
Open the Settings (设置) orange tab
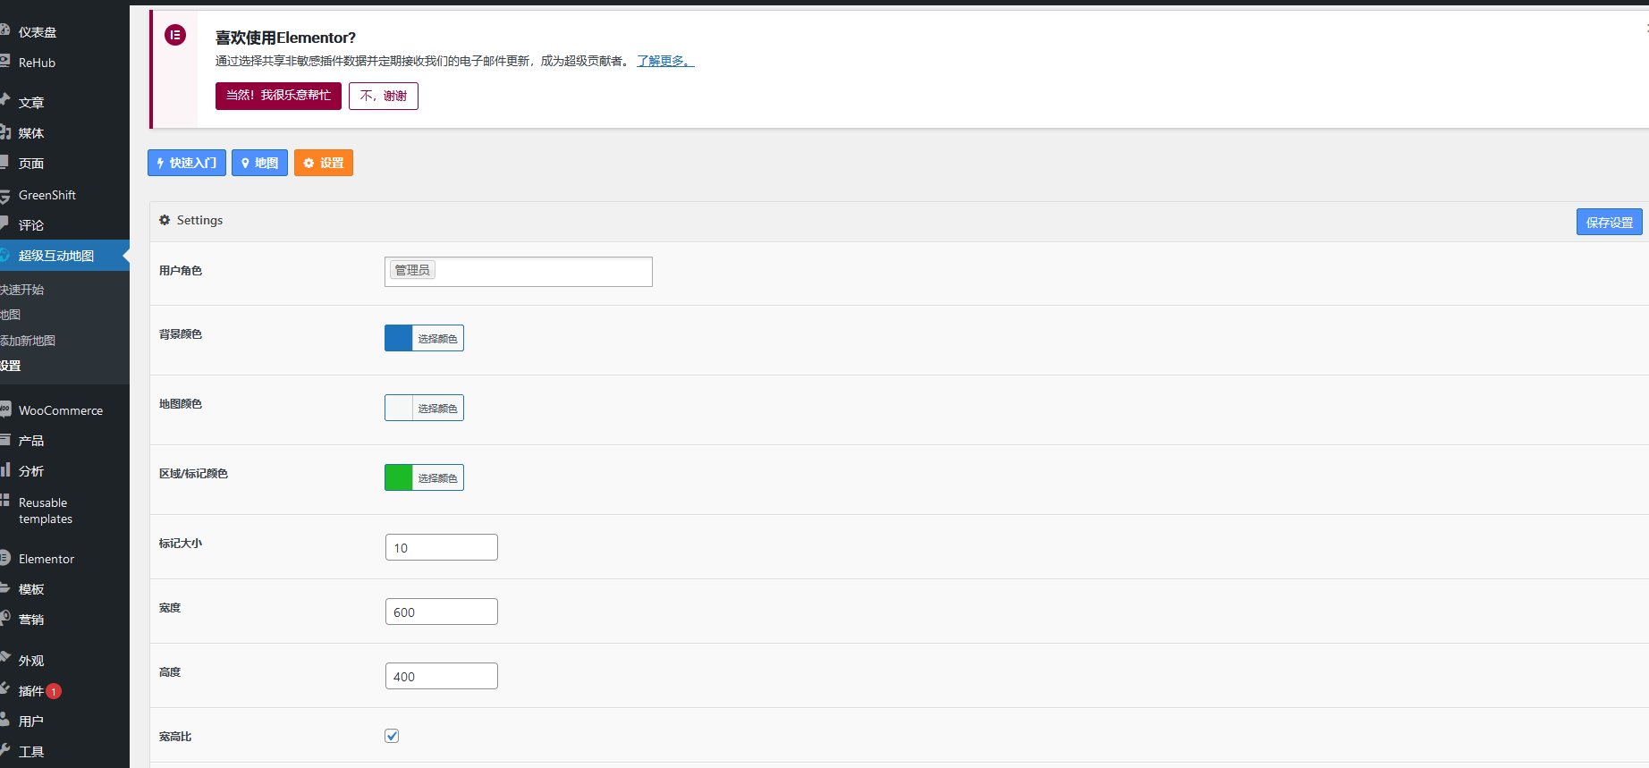point(323,163)
